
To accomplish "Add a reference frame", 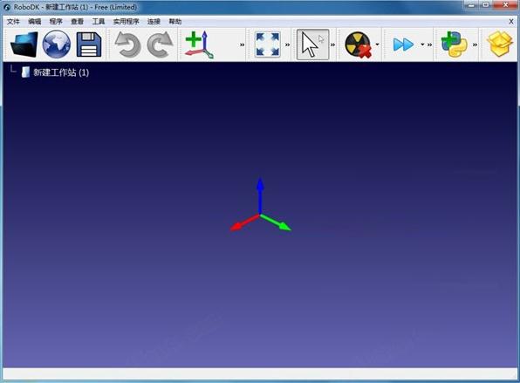I will point(200,44).
